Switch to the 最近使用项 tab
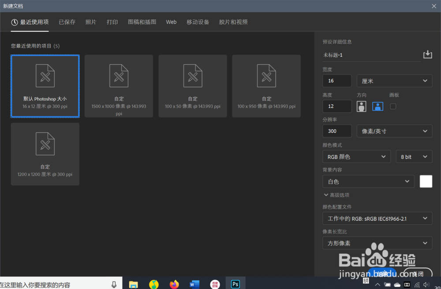This screenshot has width=441, height=289. pos(30,22)
